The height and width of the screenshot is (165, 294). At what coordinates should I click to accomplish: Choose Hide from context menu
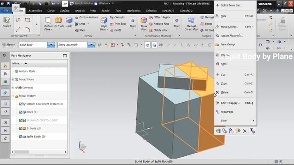click(235, 16)
